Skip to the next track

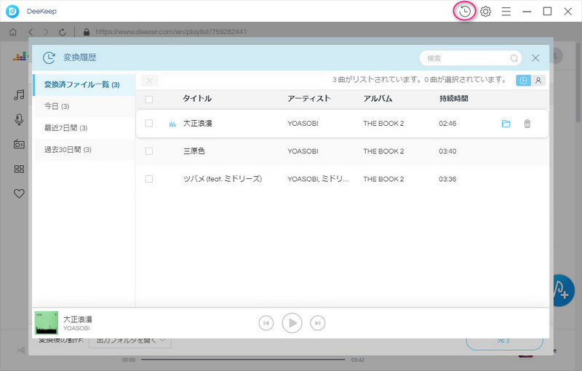tap(318, 323)
